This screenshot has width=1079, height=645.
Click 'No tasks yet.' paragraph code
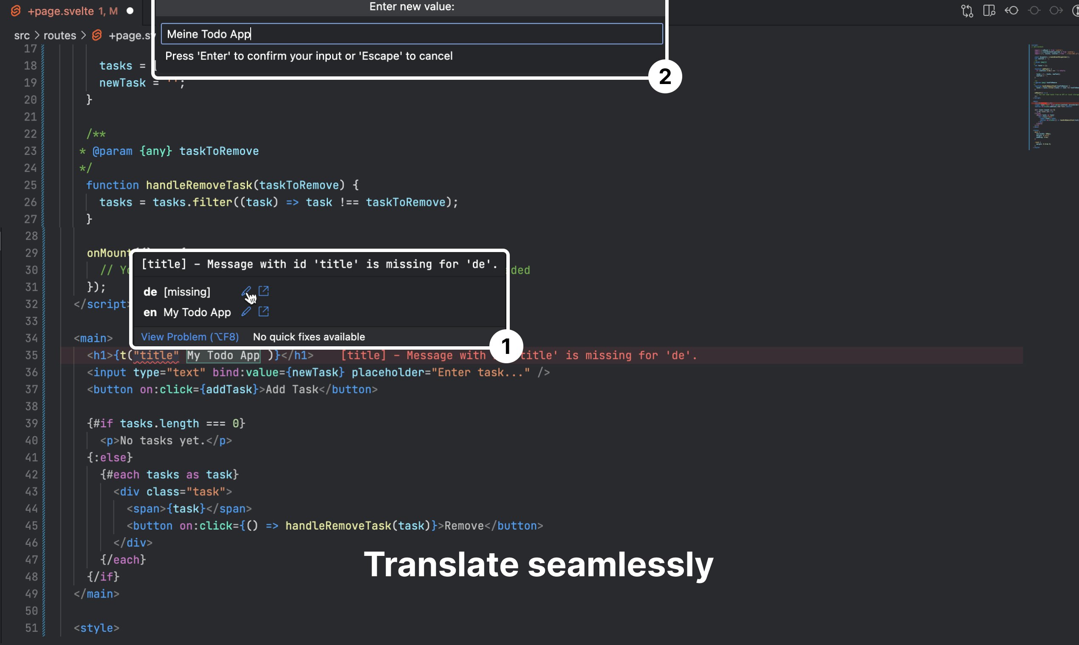166,440
